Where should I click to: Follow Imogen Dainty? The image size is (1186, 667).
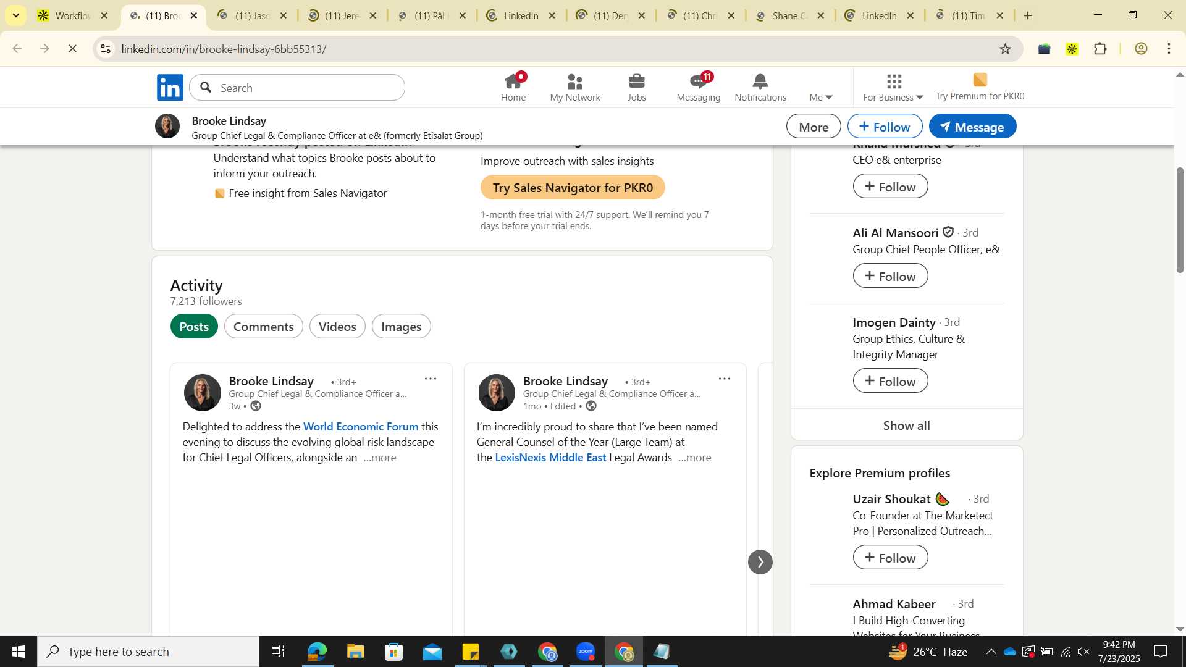[x=890, y=381]
